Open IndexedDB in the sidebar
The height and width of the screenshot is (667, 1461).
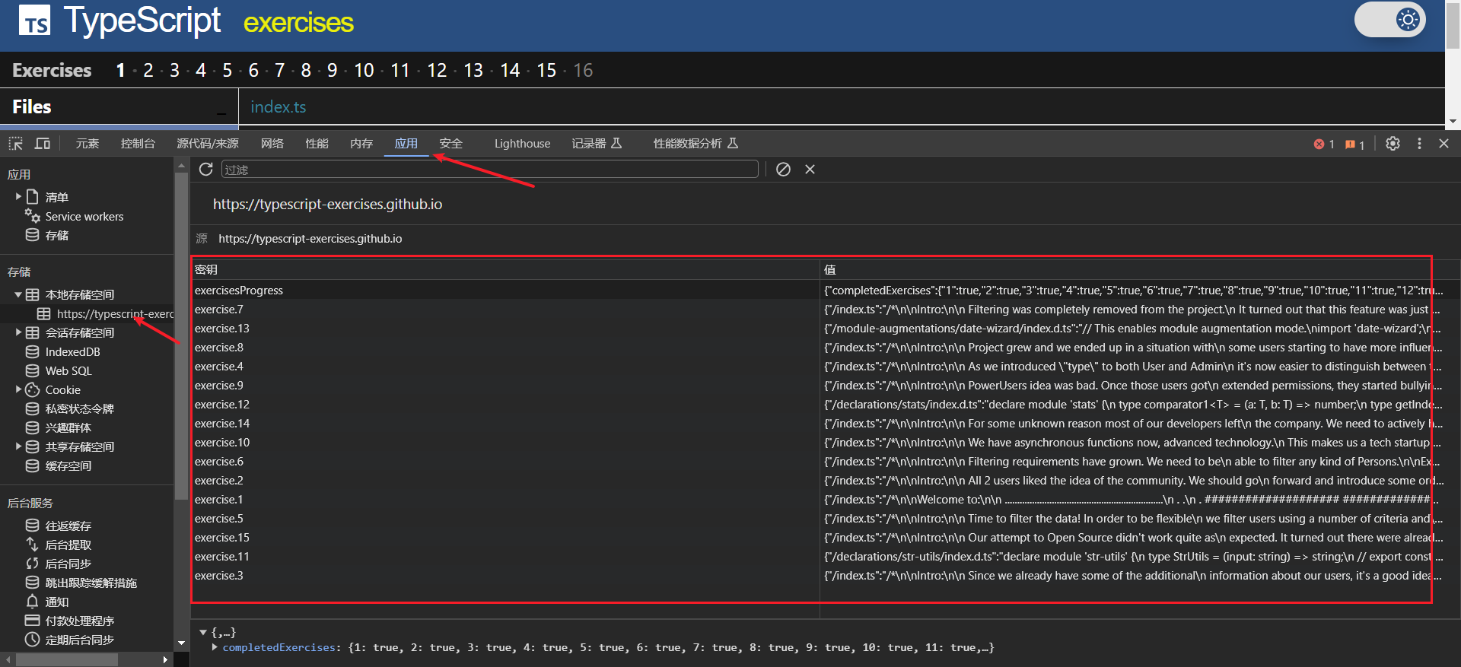72,351
